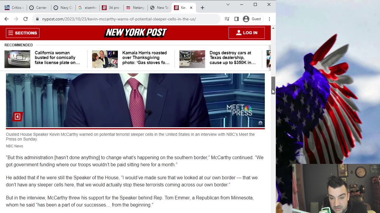Open the California woman license plate story
Image resolution: width=380 pixels, height=213 pixels.
[x=57, y=58]
